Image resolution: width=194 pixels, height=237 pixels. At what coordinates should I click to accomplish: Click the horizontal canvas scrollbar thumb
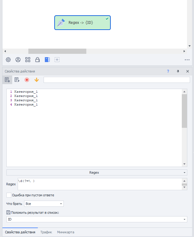(x=57, y=51)
